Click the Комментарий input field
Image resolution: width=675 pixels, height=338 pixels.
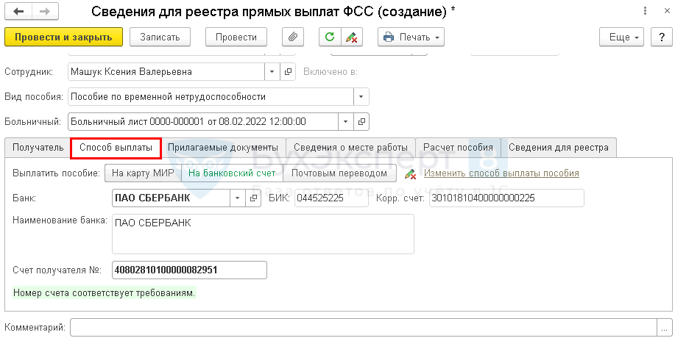point(364,328)
